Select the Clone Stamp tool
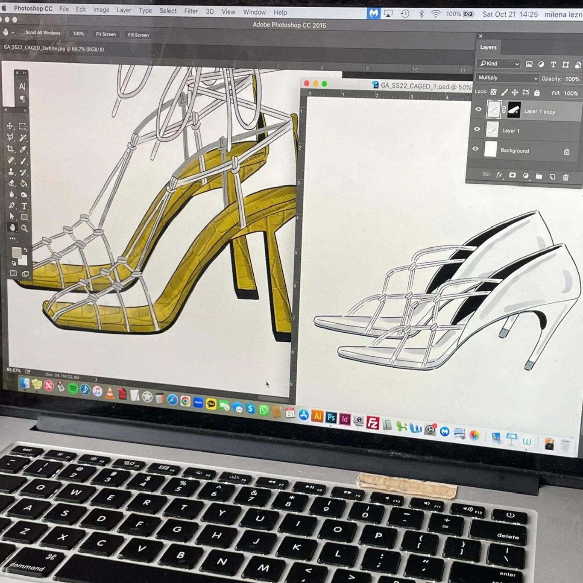The image size is (583, 583). click(x=12, y=172)
